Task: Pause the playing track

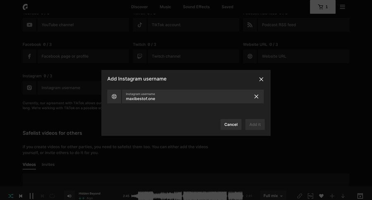Action: pyautogui.click(x=31, y=196)
